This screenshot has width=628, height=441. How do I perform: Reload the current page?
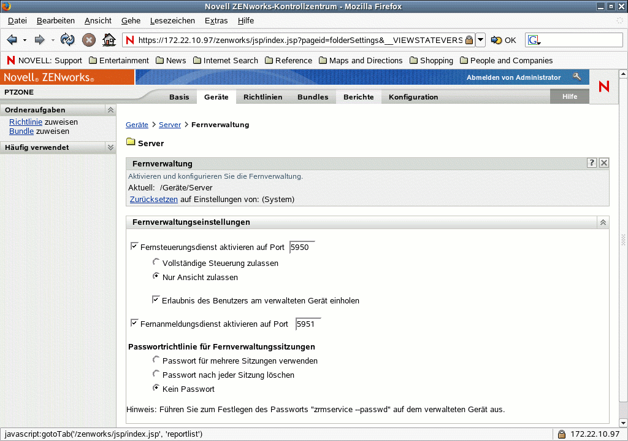click(x=67, y=40)
